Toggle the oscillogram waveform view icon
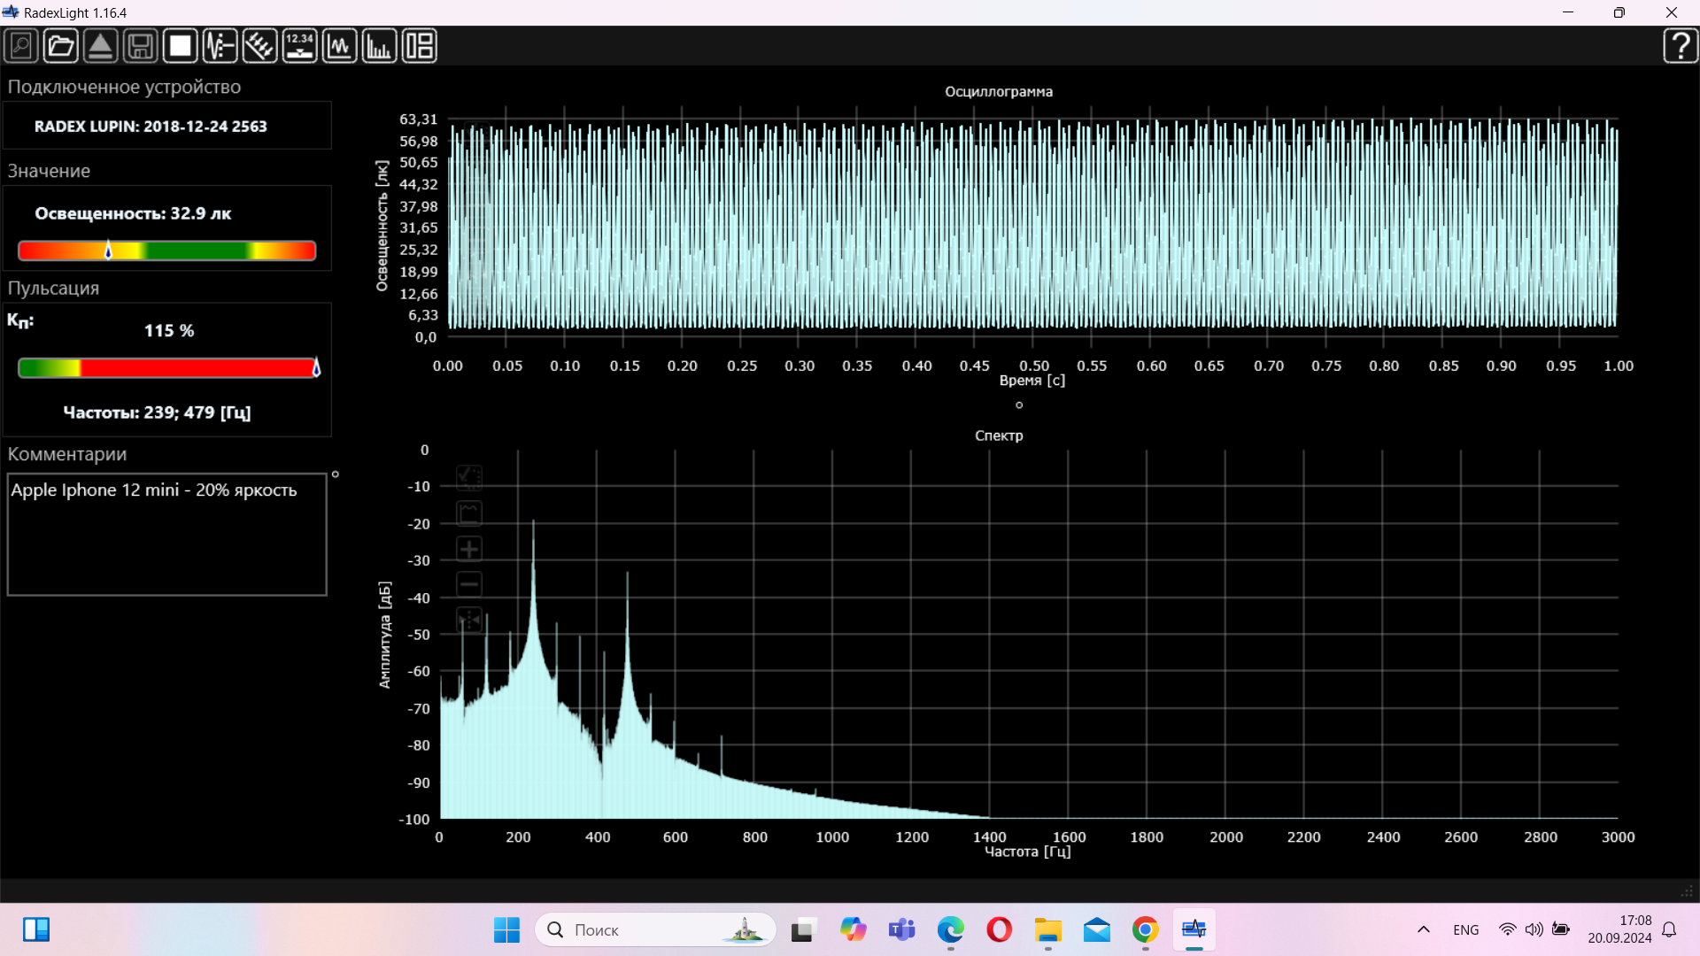 coord(339,46)
